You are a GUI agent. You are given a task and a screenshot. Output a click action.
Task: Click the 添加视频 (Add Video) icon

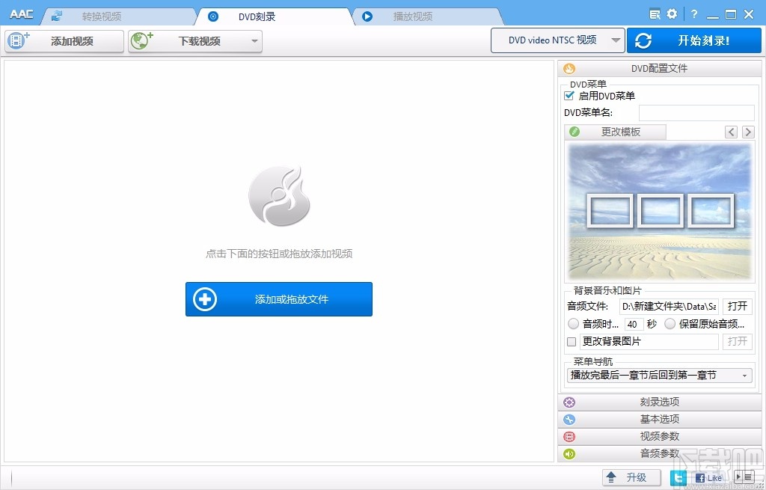click(x=16, y=41)
